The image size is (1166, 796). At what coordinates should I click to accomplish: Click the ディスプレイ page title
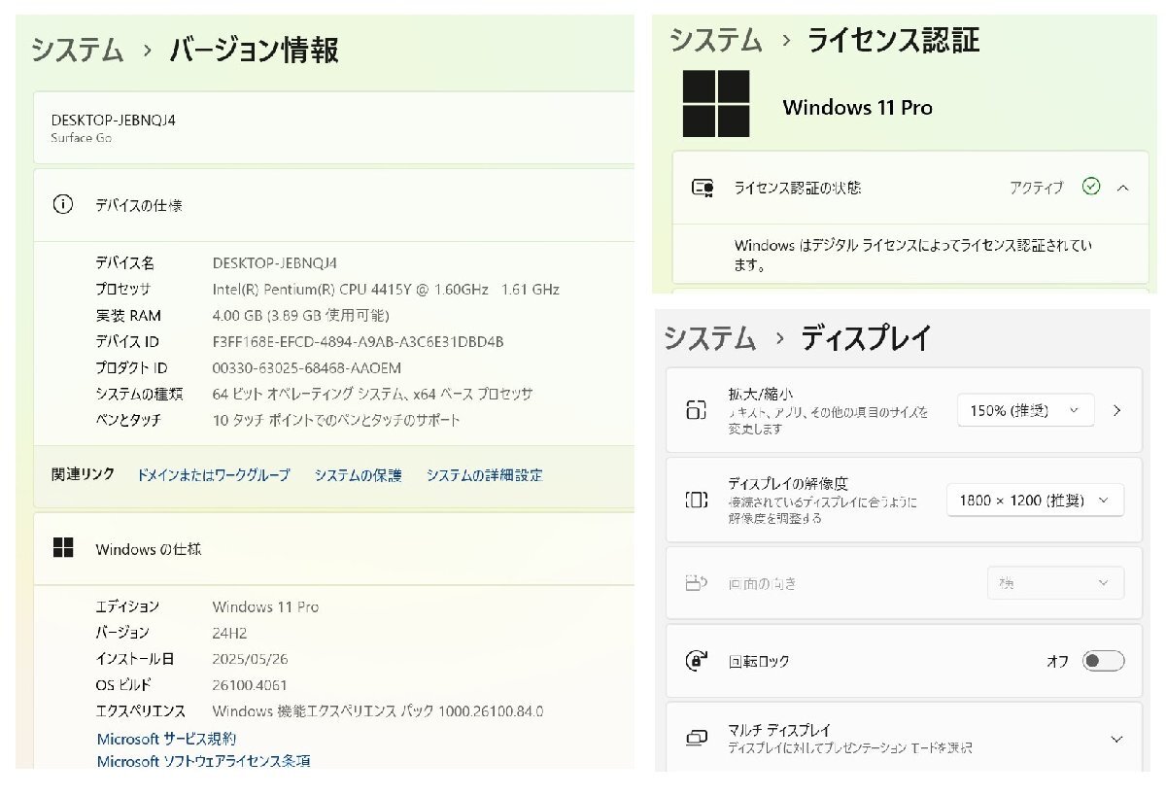pos(866,338)
